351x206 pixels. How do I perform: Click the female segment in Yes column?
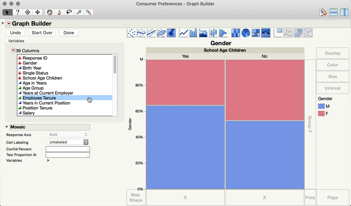pyautogui.click(x=186, y=82)
